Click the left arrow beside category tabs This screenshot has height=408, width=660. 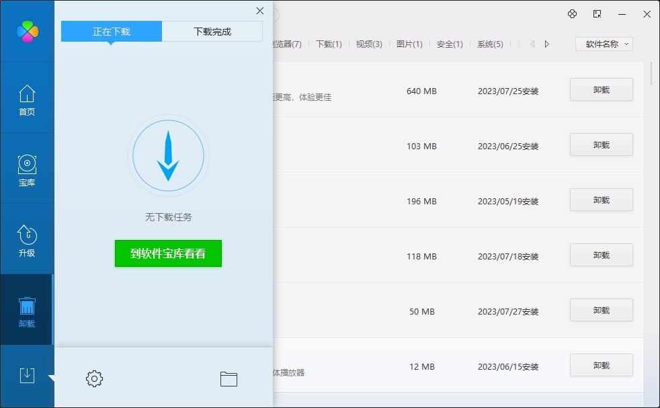(532, 44)
